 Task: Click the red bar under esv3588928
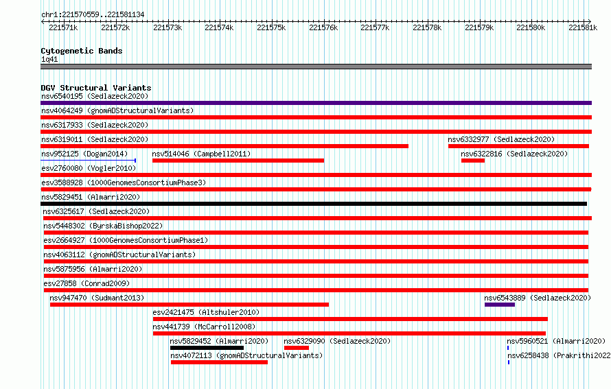[x=316, y=189]
